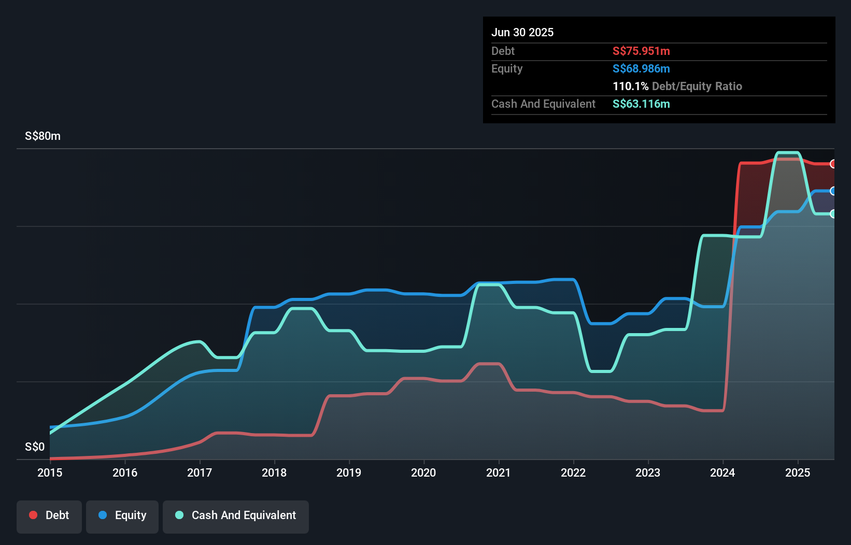Click the S$80m axis label
The width and height of the screenshot is (851, 545).
pos(42,136)
